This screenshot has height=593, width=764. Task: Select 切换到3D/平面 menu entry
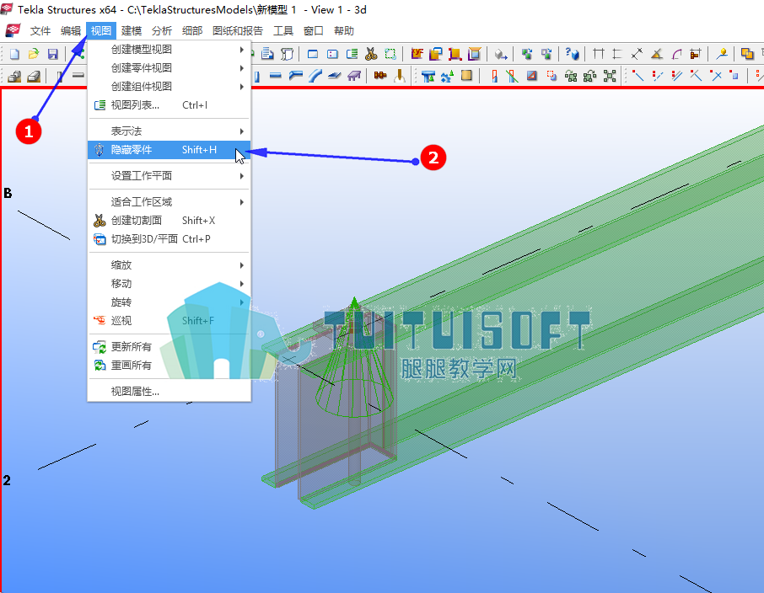(169, 239)
